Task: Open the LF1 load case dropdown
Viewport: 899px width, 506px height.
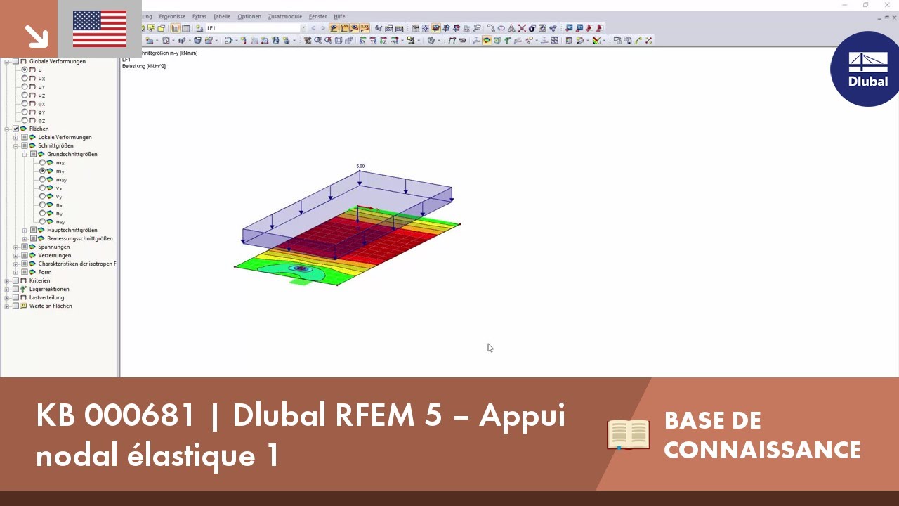Action: (x=303, y=28)
